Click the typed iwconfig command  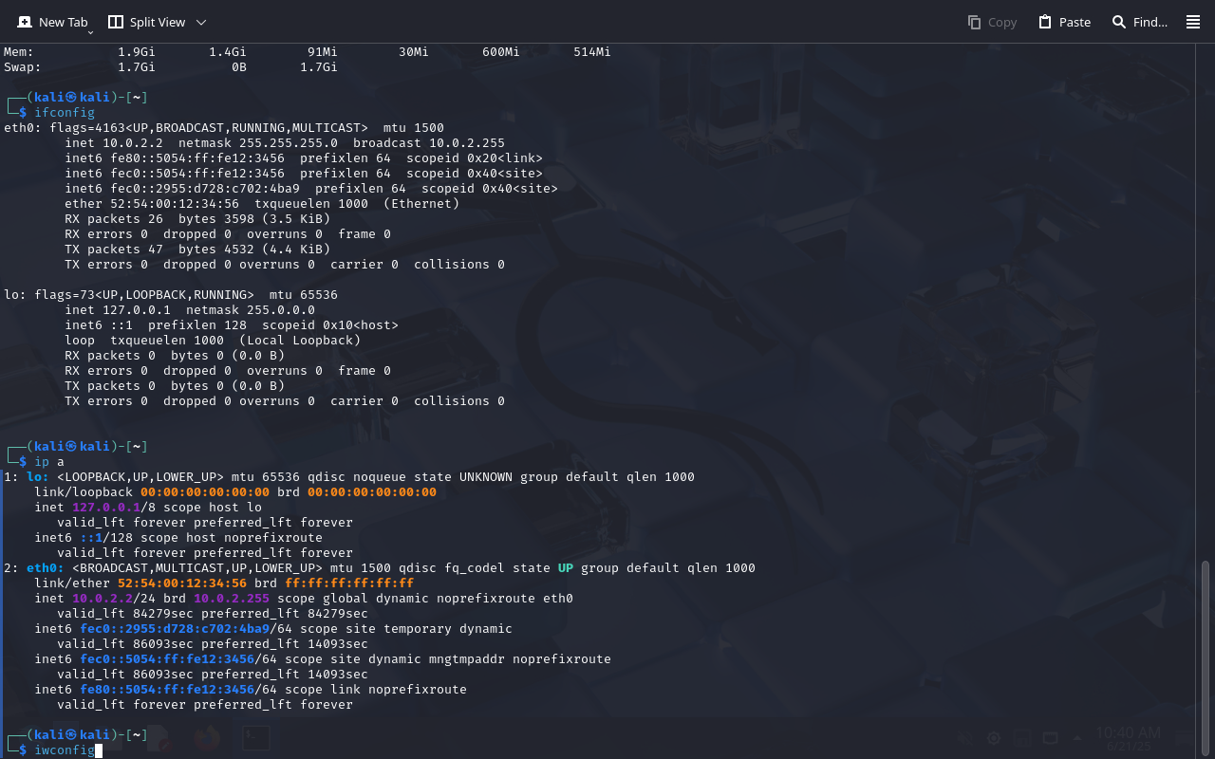point(65,750)
